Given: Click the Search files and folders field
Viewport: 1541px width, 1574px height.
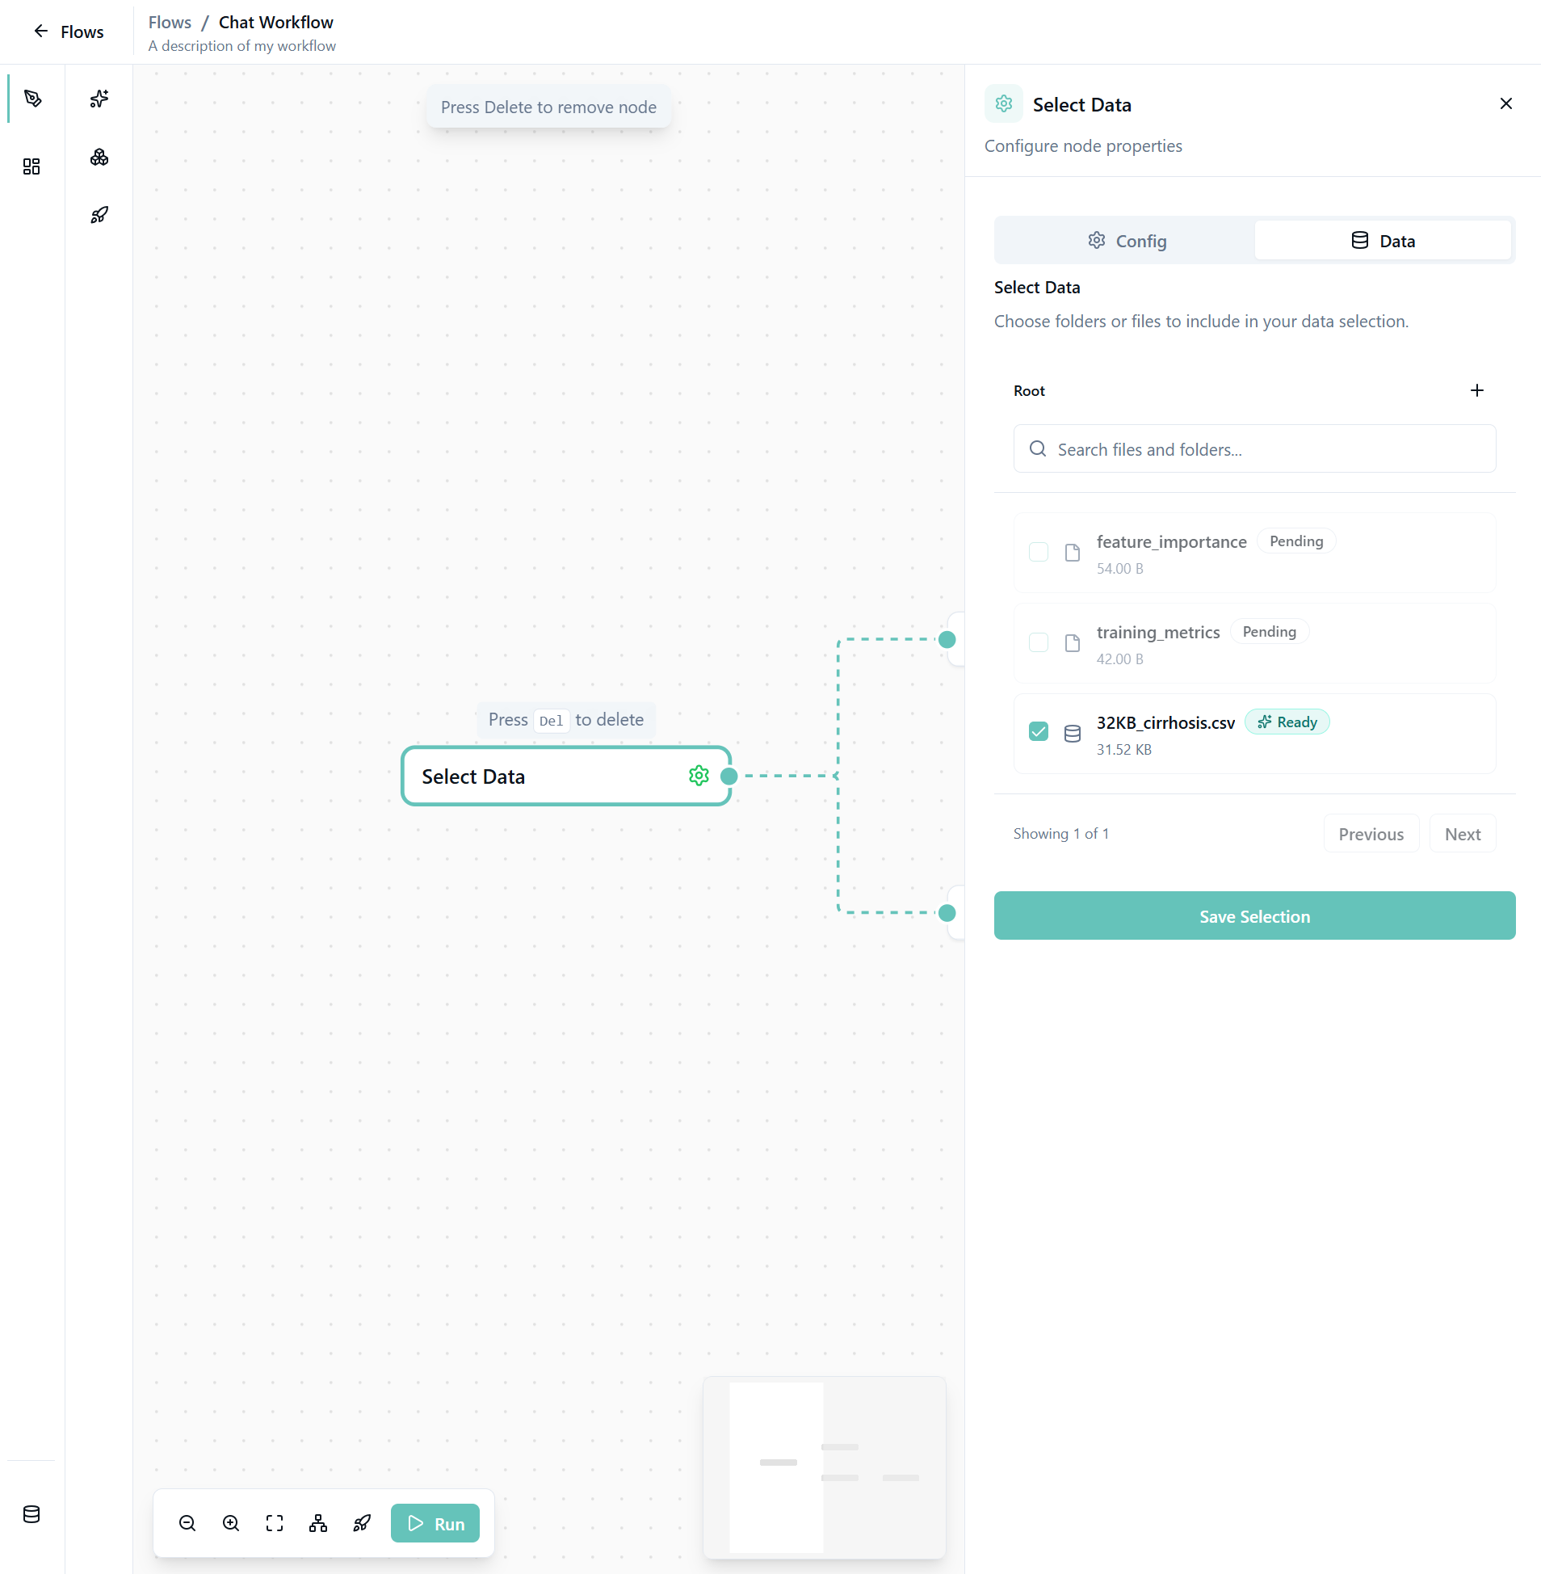Looking at the screenshot, I should pyautogui.click(x=1253, y=449).
